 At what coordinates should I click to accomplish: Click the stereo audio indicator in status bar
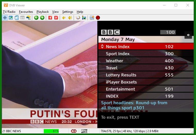tap(74, 131)
